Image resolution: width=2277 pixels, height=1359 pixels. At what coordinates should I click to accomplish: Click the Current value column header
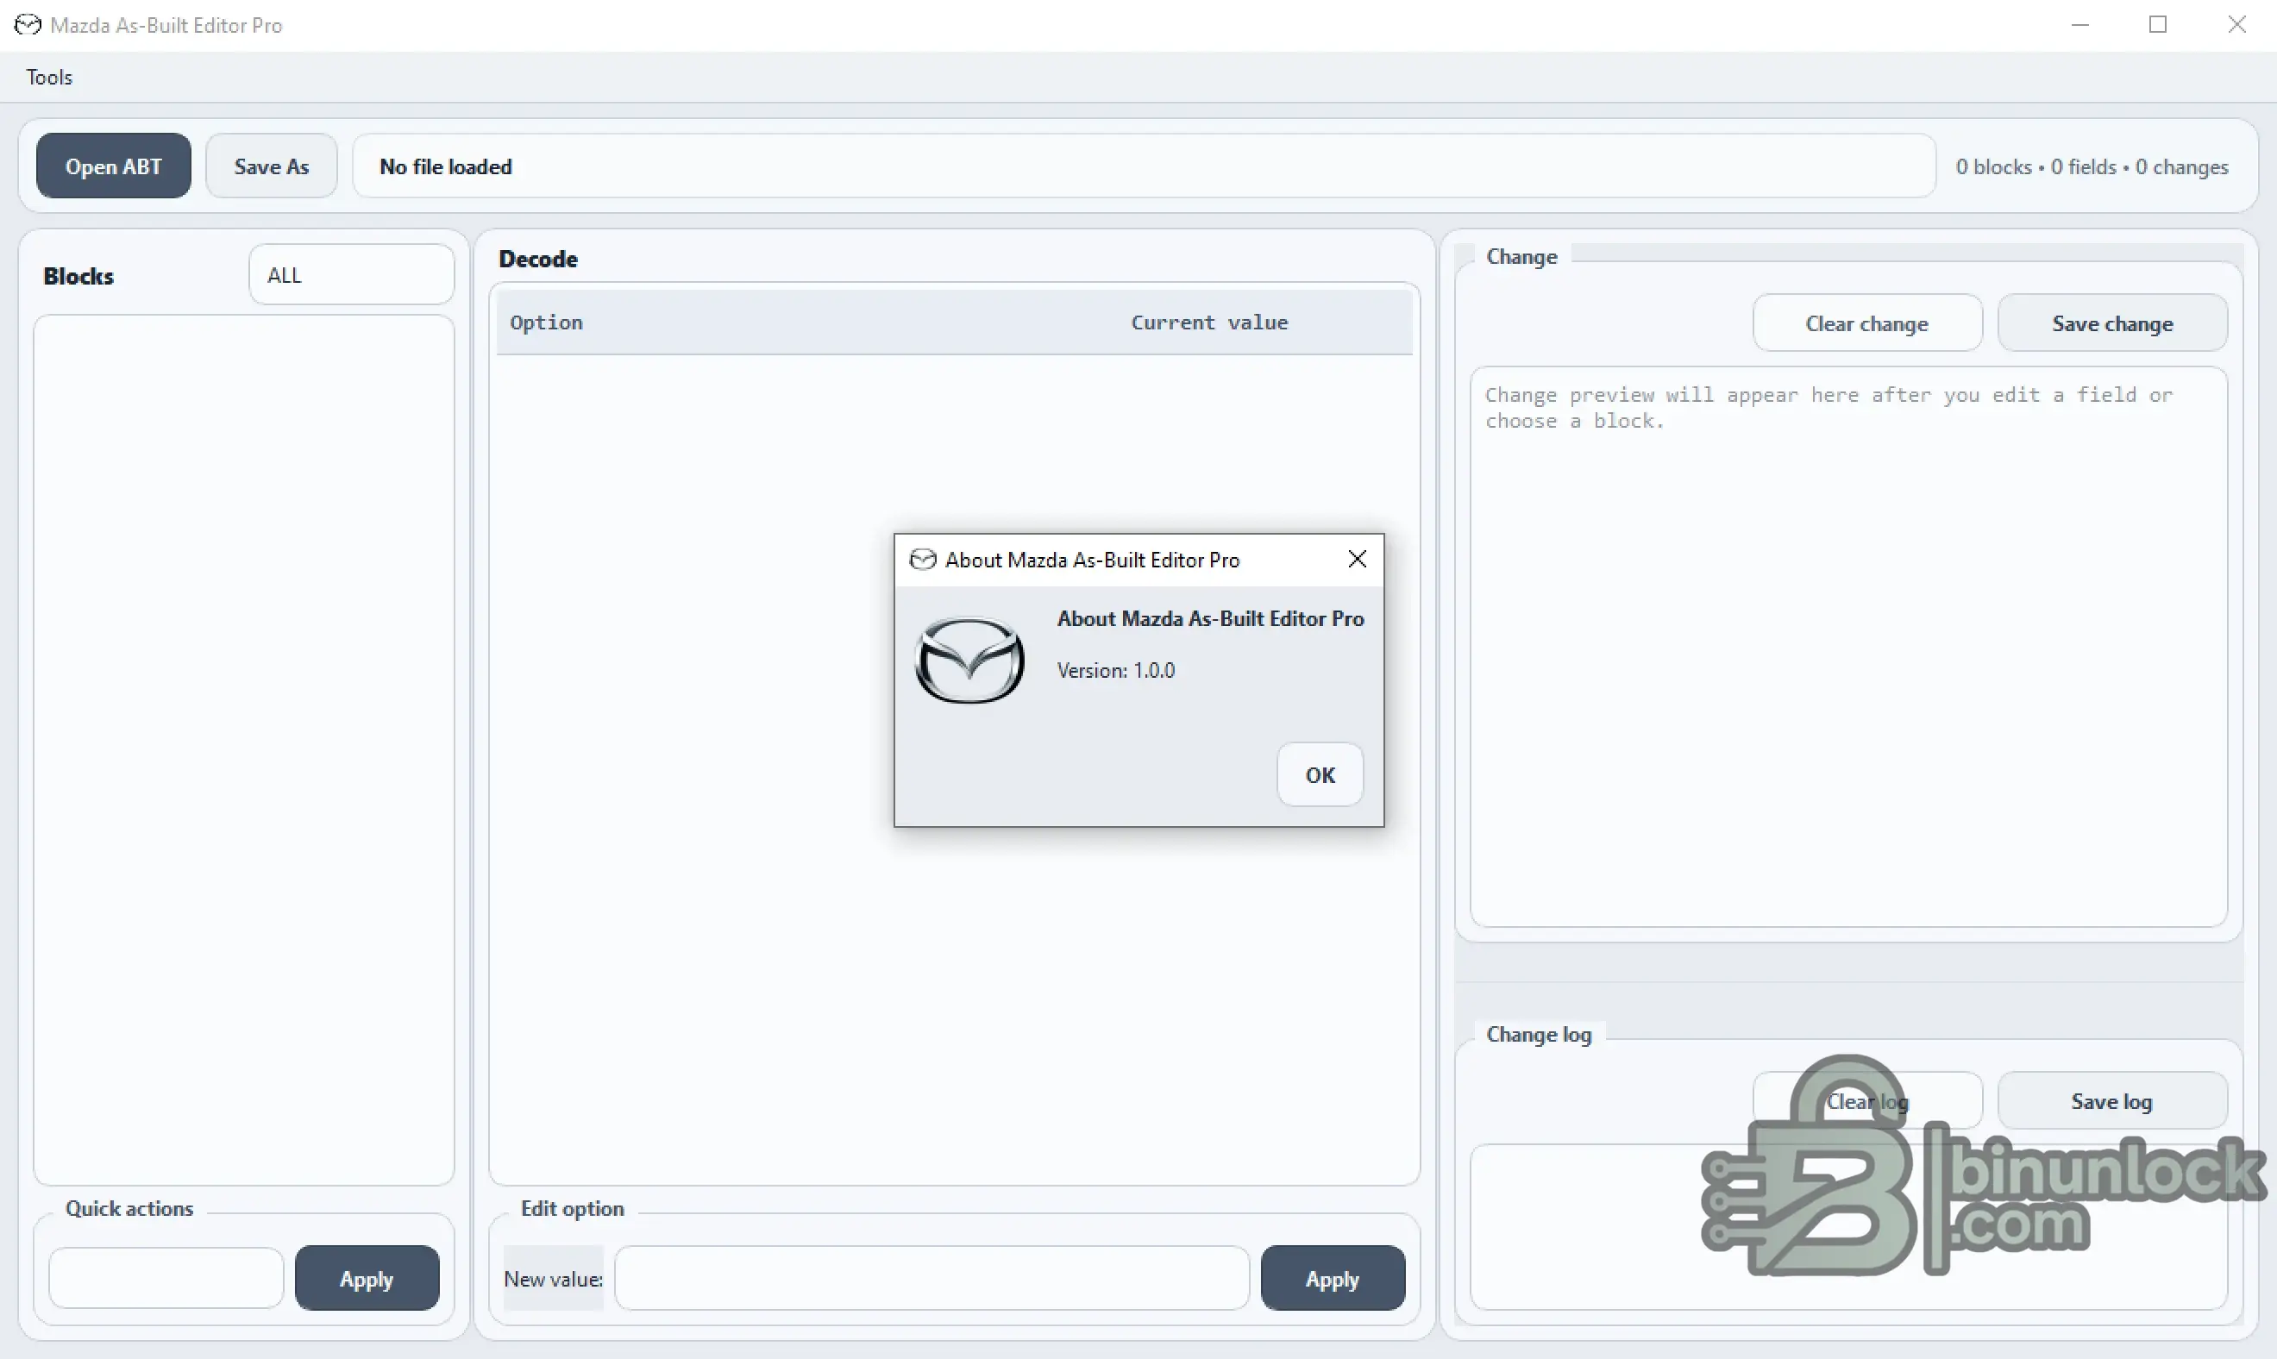(1209, 323)
